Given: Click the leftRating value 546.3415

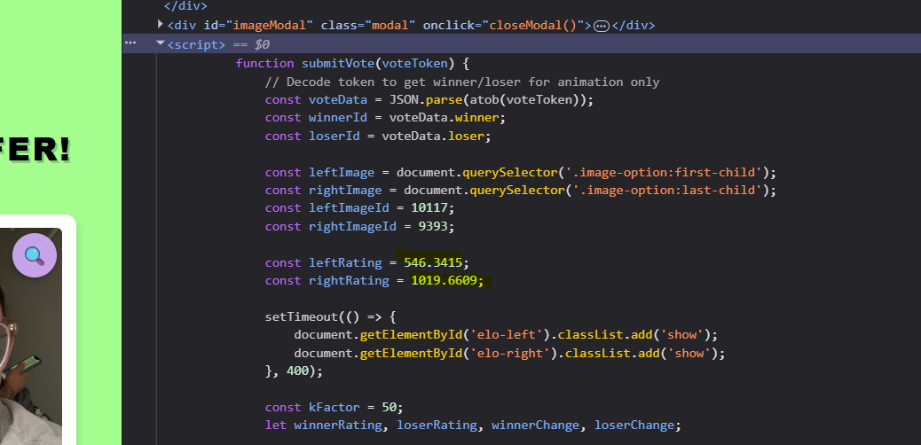Looking at the screenshot, I should 436,262.
